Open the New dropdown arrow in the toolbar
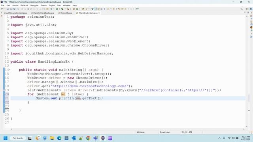The image size is (253, 142). 5,9
